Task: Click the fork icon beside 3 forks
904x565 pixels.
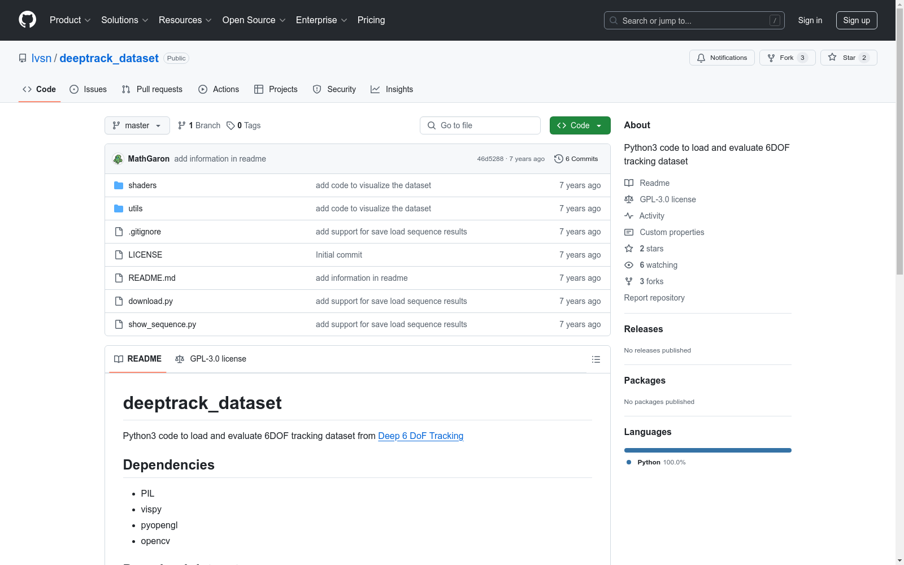Action: coord(629,281)
